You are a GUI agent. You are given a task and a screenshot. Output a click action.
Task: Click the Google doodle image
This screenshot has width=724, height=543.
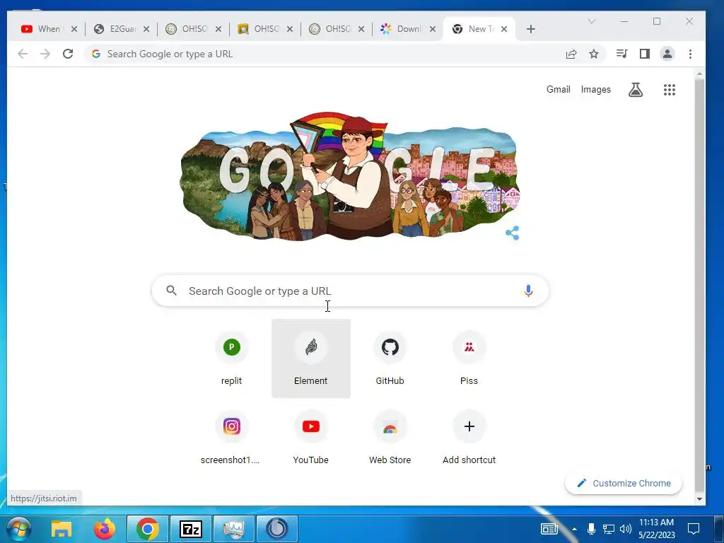tap(350, 176)
